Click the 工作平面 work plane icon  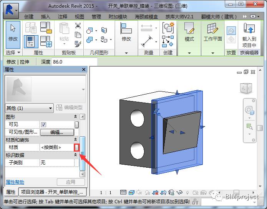coord(212,28)
